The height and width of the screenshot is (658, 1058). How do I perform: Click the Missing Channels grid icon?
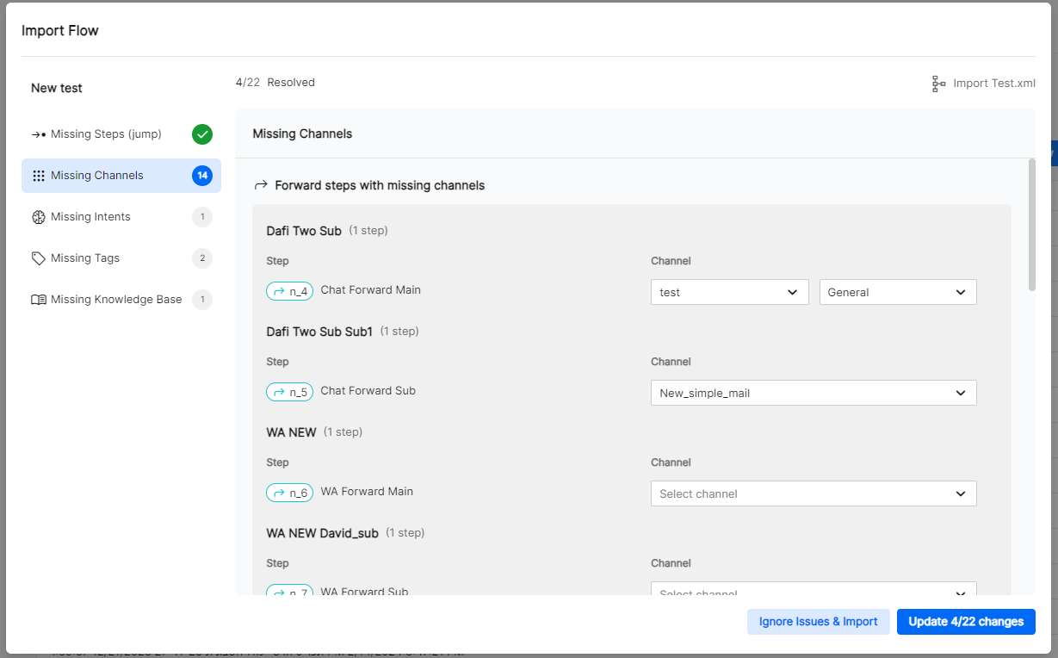(38, 176)
